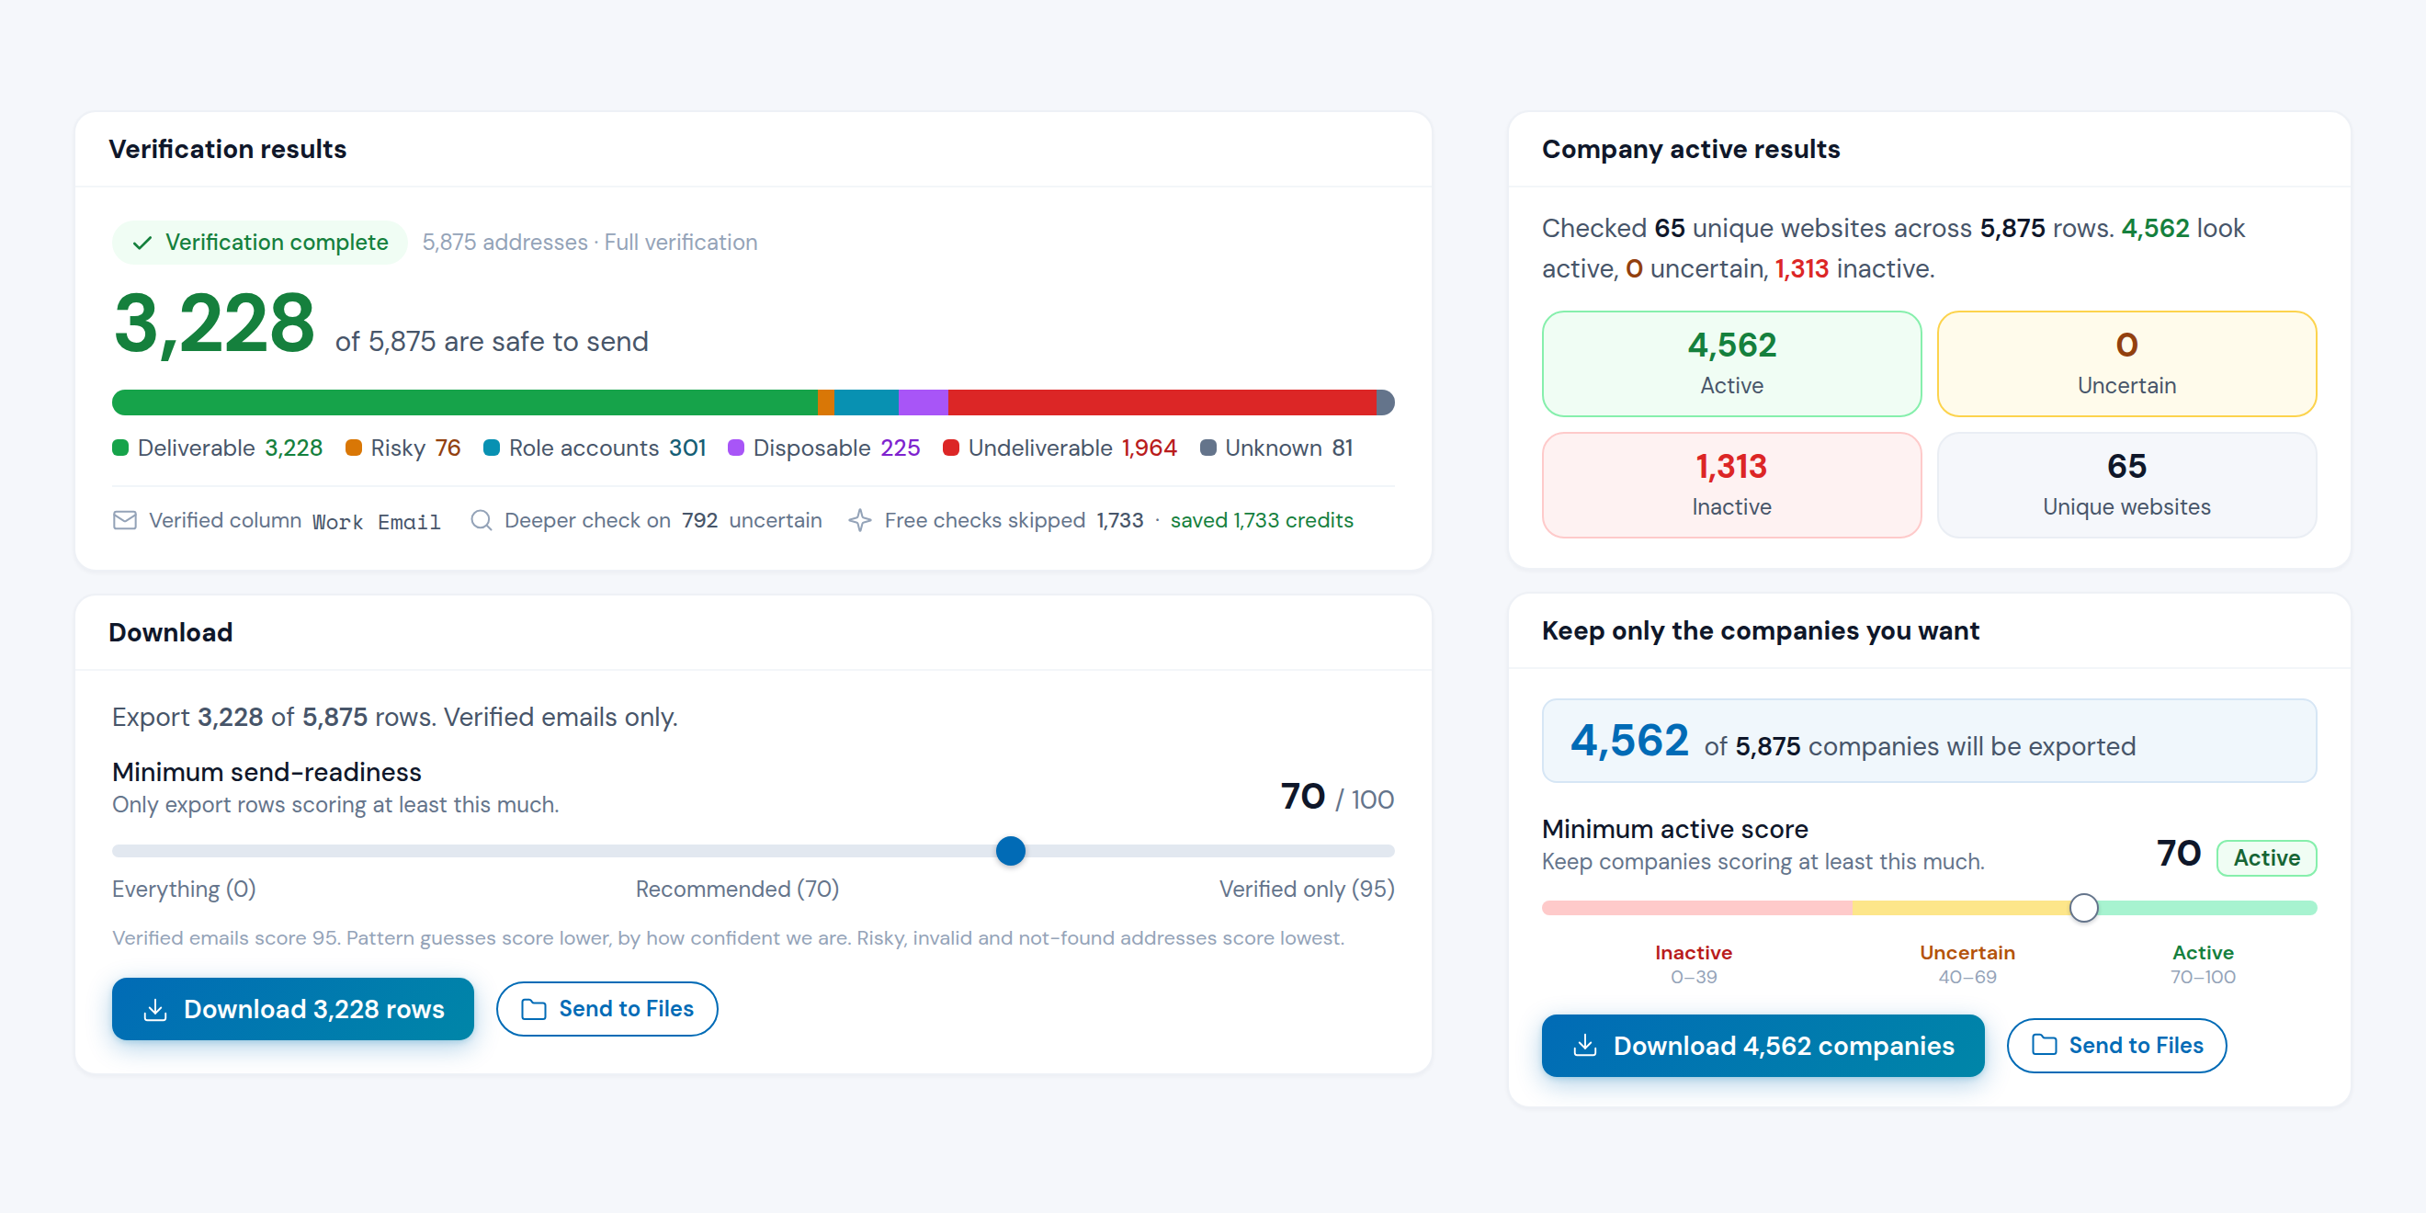Click the large 3,228 safe-to-send number
Screen dimensions: 2426x1213
[x=215, y=324]
